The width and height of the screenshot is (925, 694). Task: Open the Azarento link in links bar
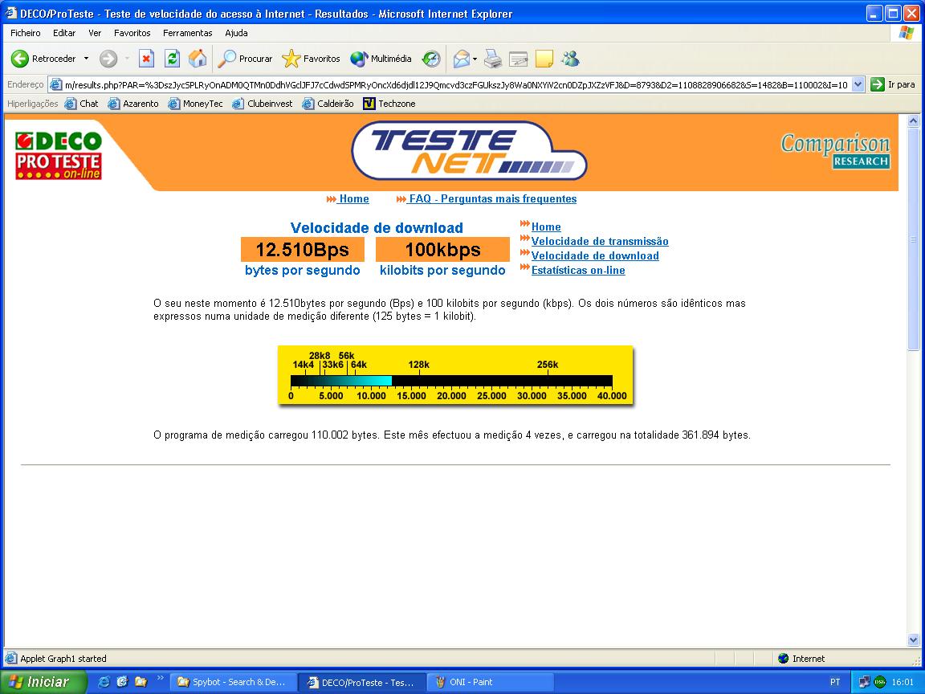(x=133, y=104)
